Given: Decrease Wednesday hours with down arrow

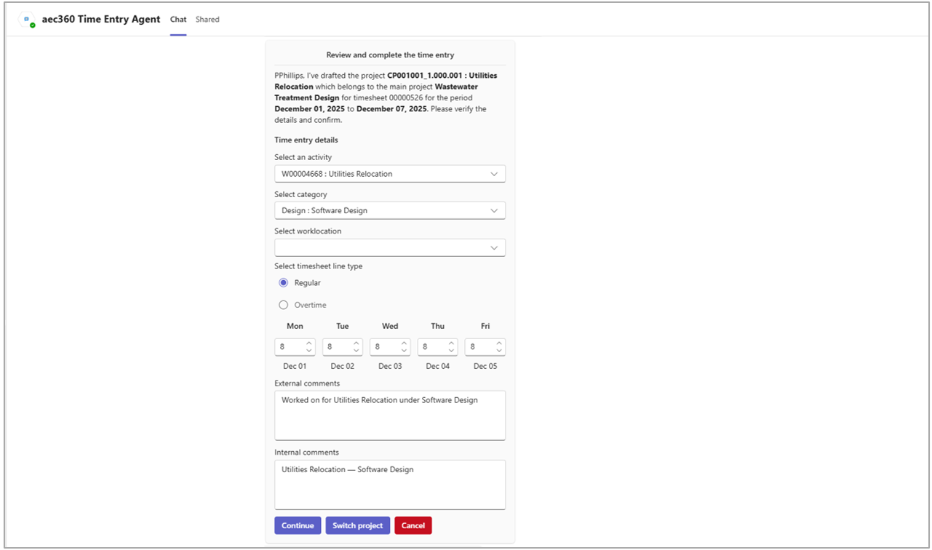Looking at the screenshot, I should (x=404, y=351).
